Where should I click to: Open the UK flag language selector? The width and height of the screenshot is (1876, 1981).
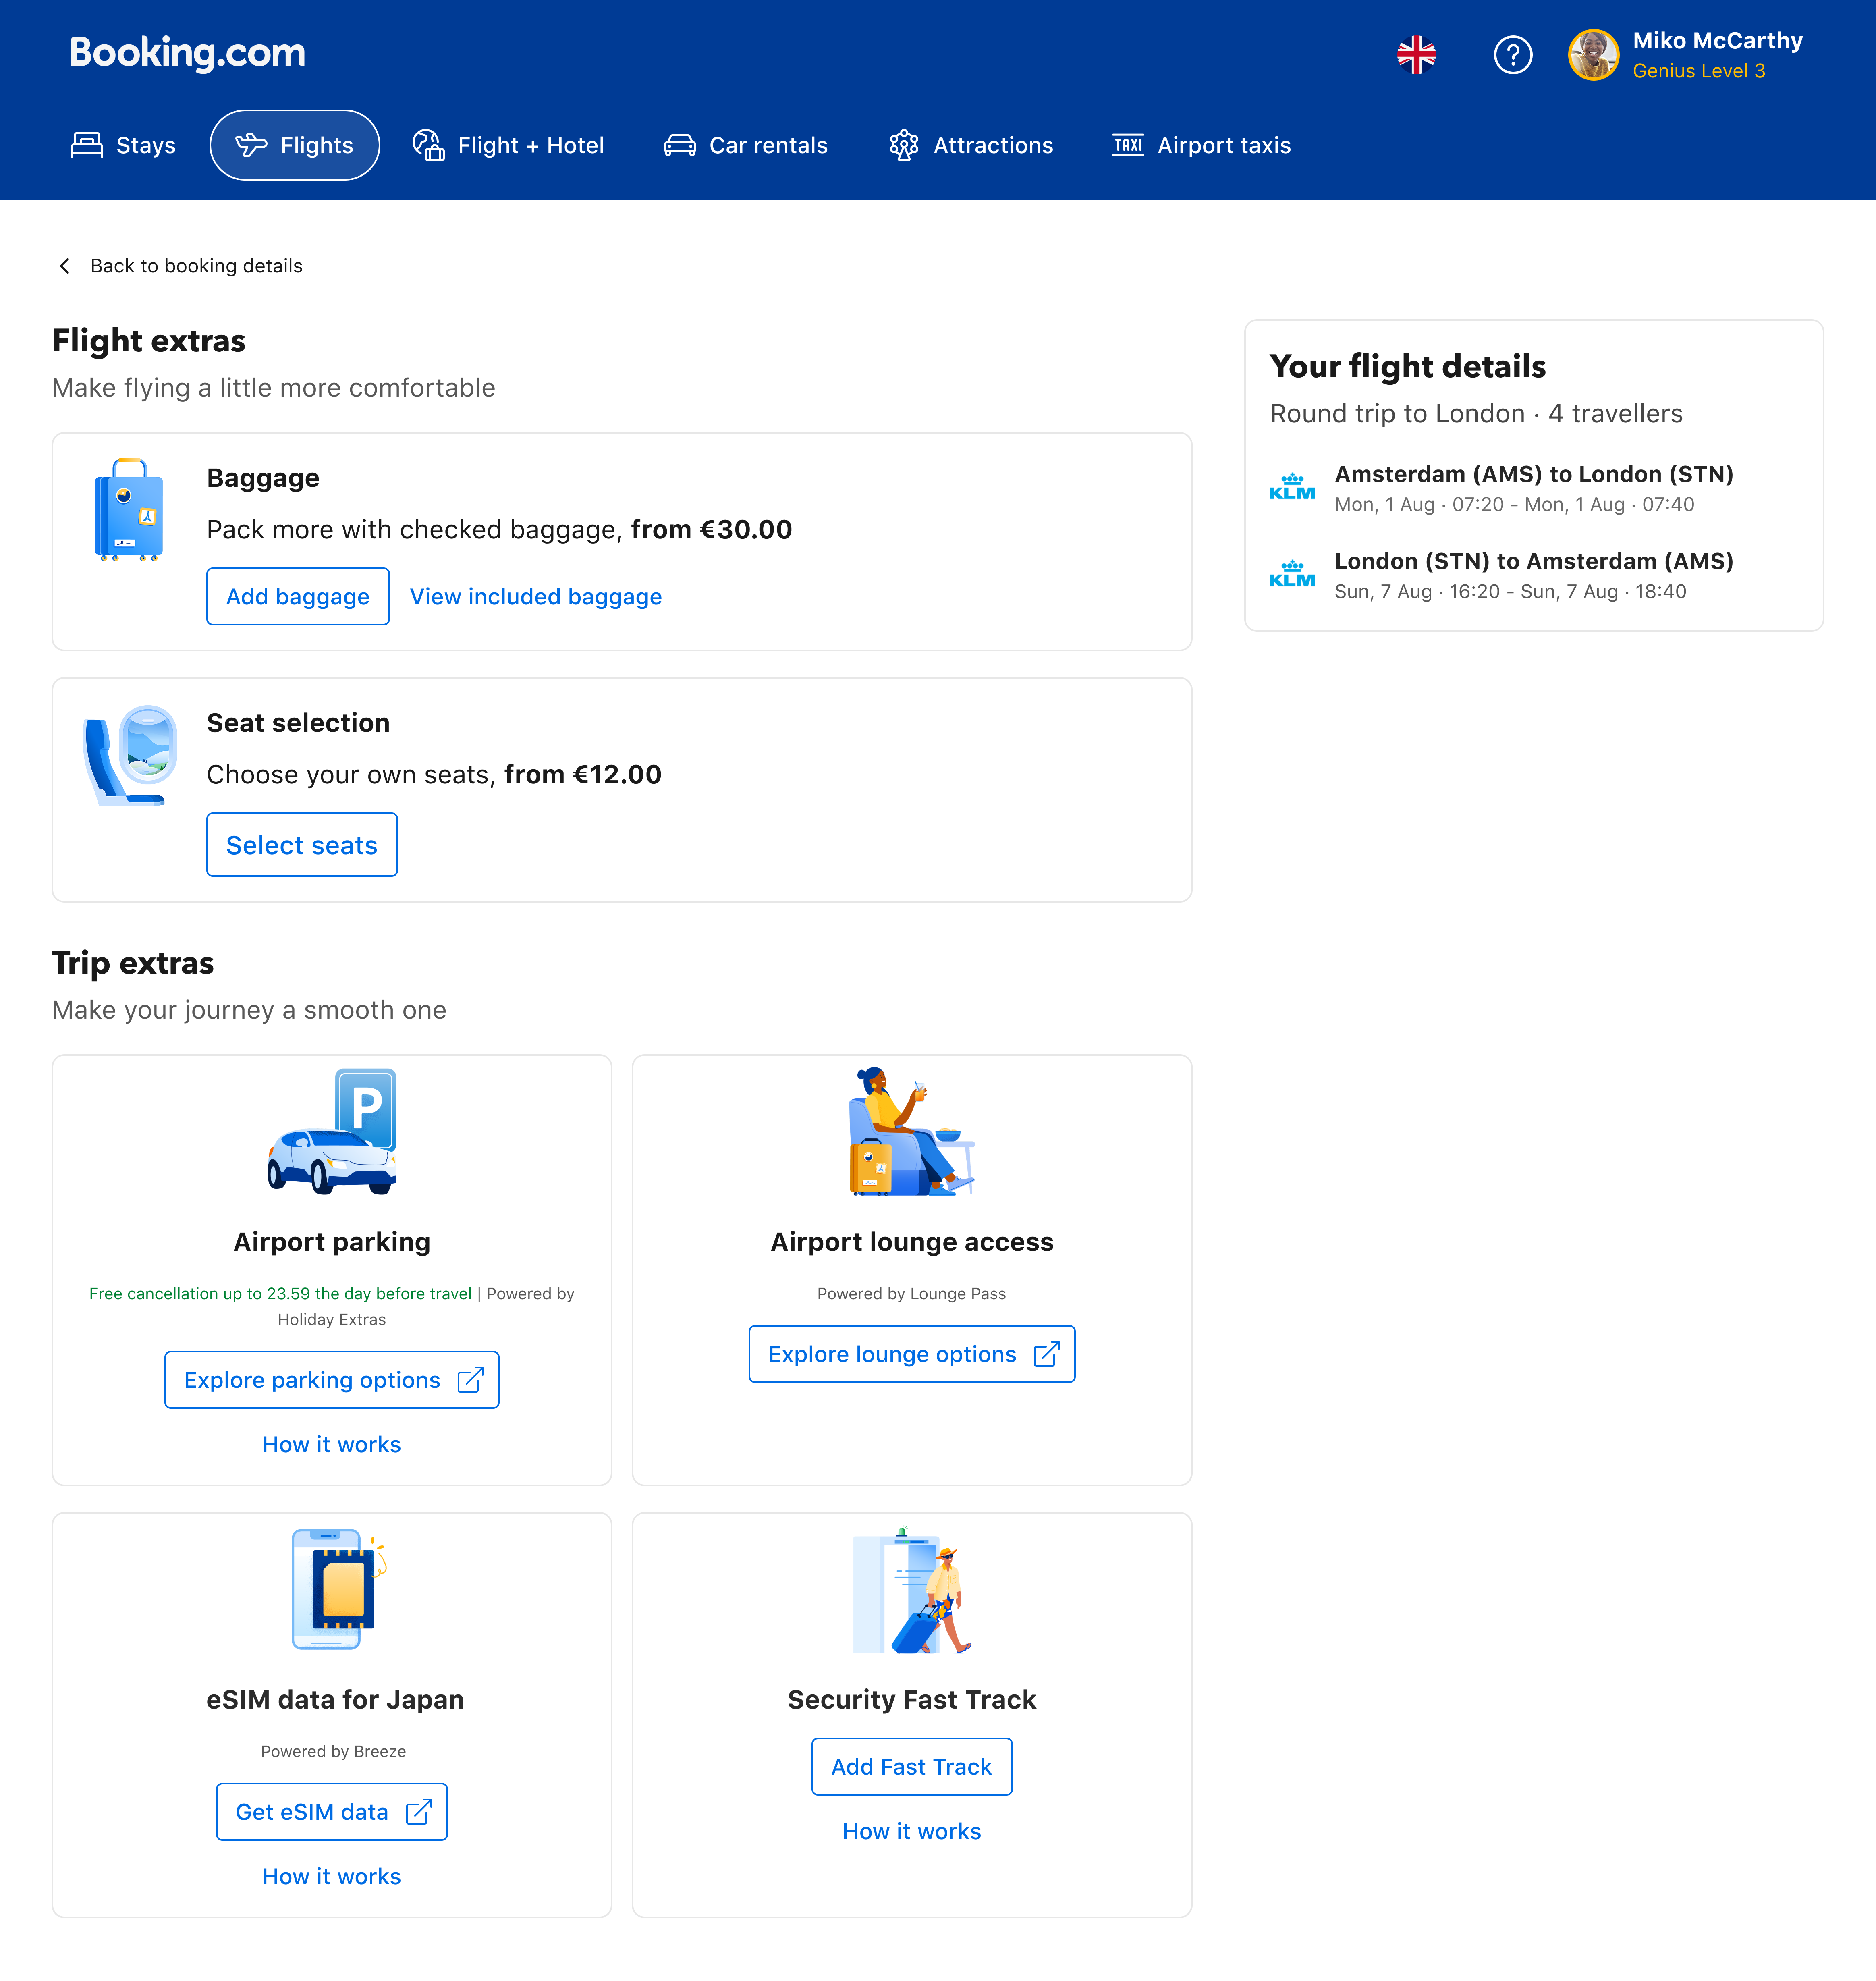coord(1416,54)
